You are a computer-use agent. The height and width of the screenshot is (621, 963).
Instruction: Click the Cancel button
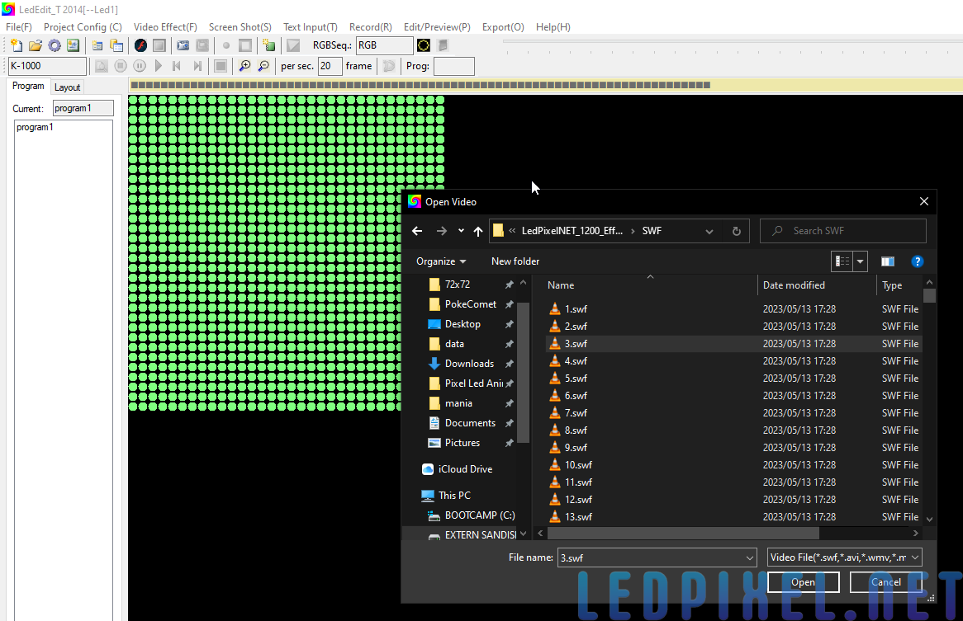pos(886,582)
